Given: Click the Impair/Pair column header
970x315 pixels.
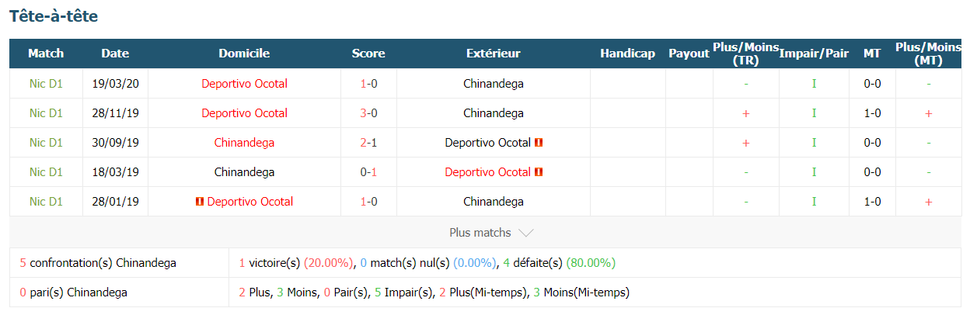Looking at the screenshot, I should click(814, 54).
